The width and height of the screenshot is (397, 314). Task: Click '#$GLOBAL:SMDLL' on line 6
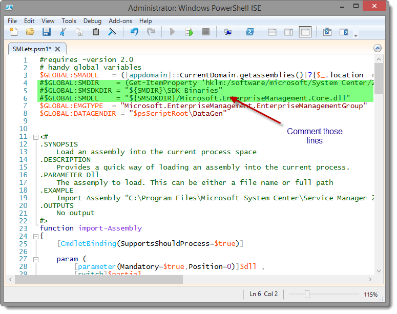click(x=69, y=98)
